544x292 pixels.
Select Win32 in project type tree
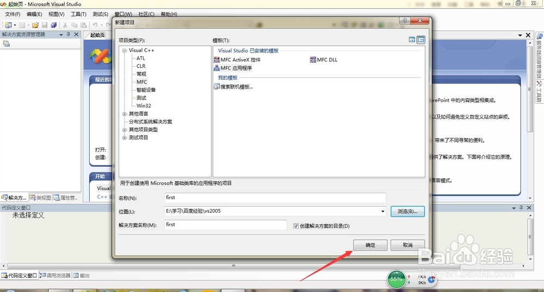(x=144, y=106)
